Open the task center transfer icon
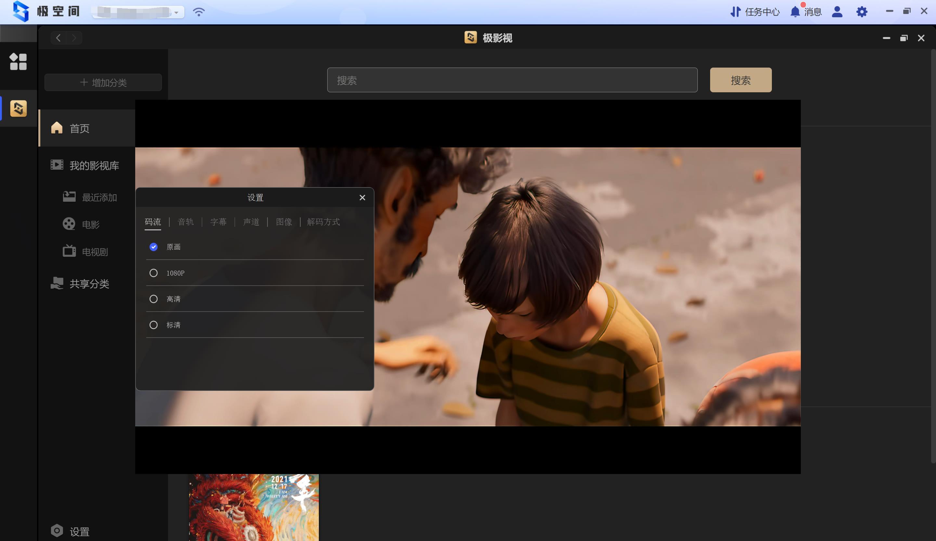The height and width of the screenshot is (541, 936). coord(735,12)
